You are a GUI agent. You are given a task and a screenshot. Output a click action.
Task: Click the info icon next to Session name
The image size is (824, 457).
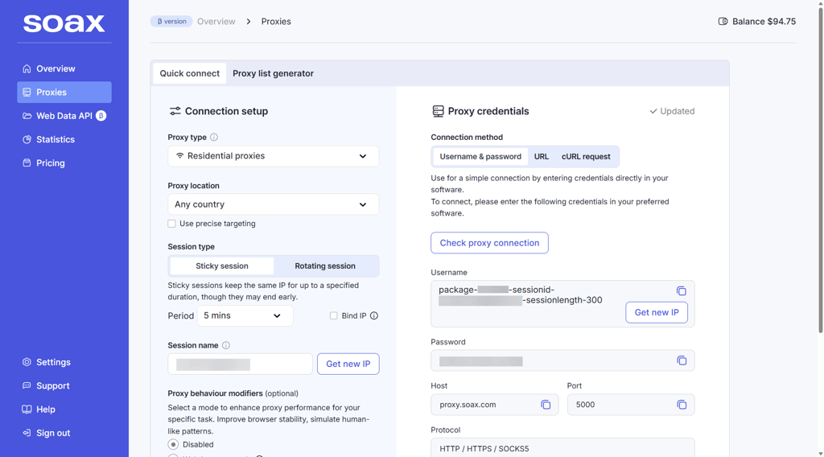pyautogui.click(x=226, y=345)
